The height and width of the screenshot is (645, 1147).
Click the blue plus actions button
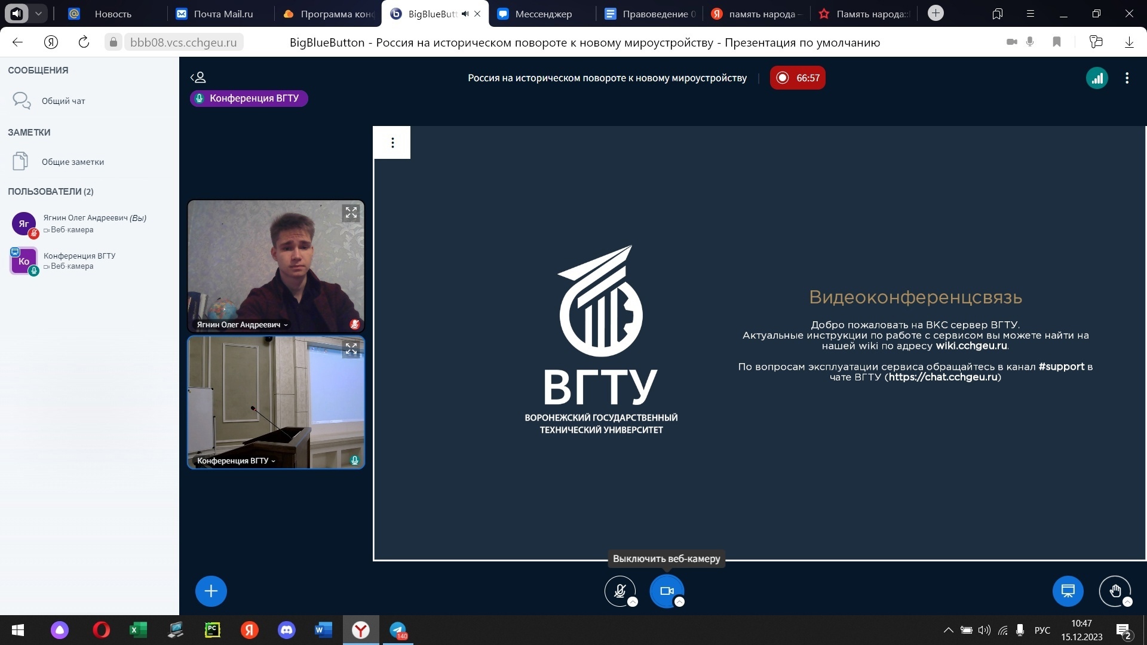tap(211, 591)
